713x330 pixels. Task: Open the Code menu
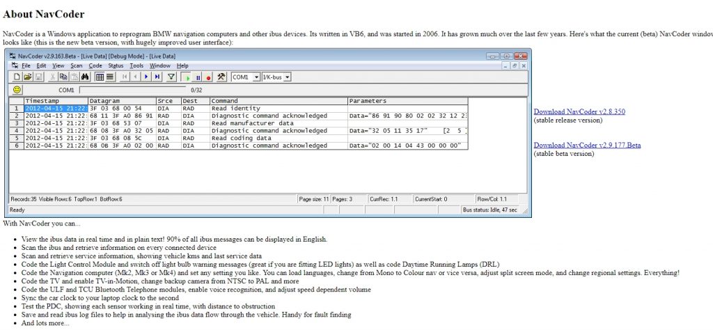95,65
